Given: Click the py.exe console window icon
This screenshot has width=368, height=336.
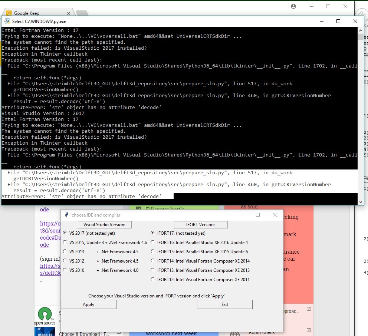Looking at the screenshot, I should (x=7, y=22).
